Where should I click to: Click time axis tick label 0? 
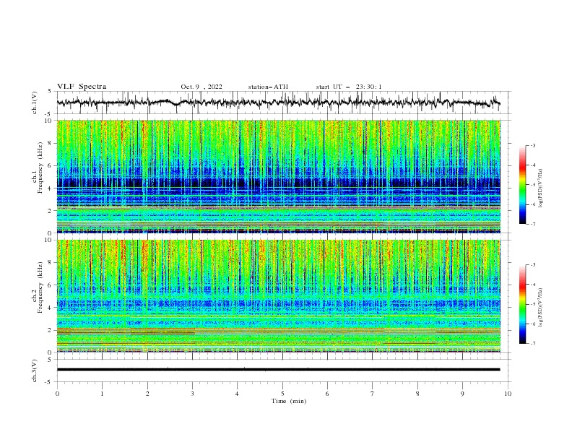point(57,394)
